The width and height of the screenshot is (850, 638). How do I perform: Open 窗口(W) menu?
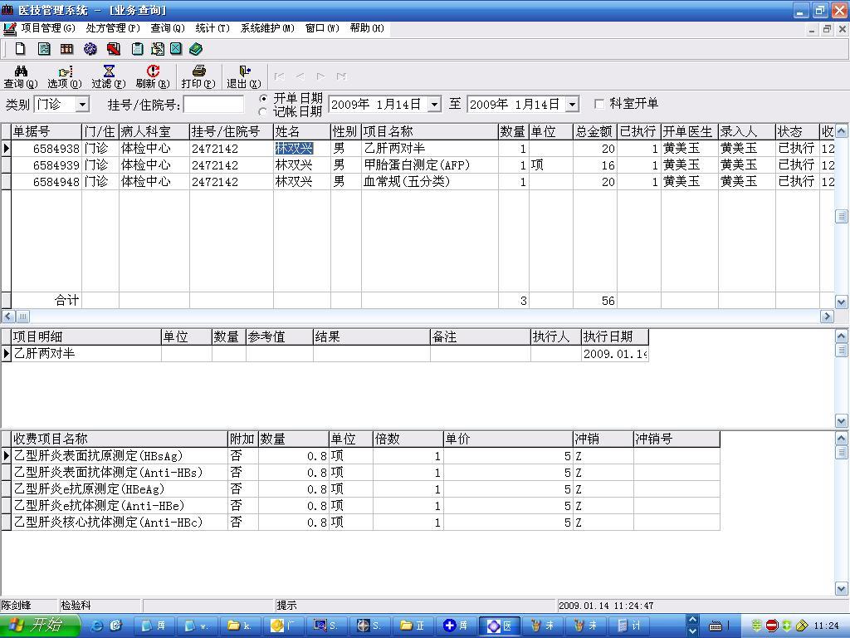coord(322,28)
